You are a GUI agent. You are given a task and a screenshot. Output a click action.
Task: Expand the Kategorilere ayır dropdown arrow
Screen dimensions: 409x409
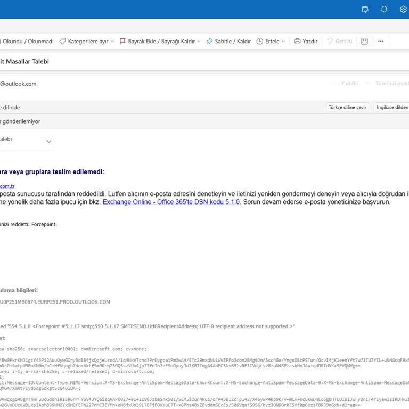[112, 42]
